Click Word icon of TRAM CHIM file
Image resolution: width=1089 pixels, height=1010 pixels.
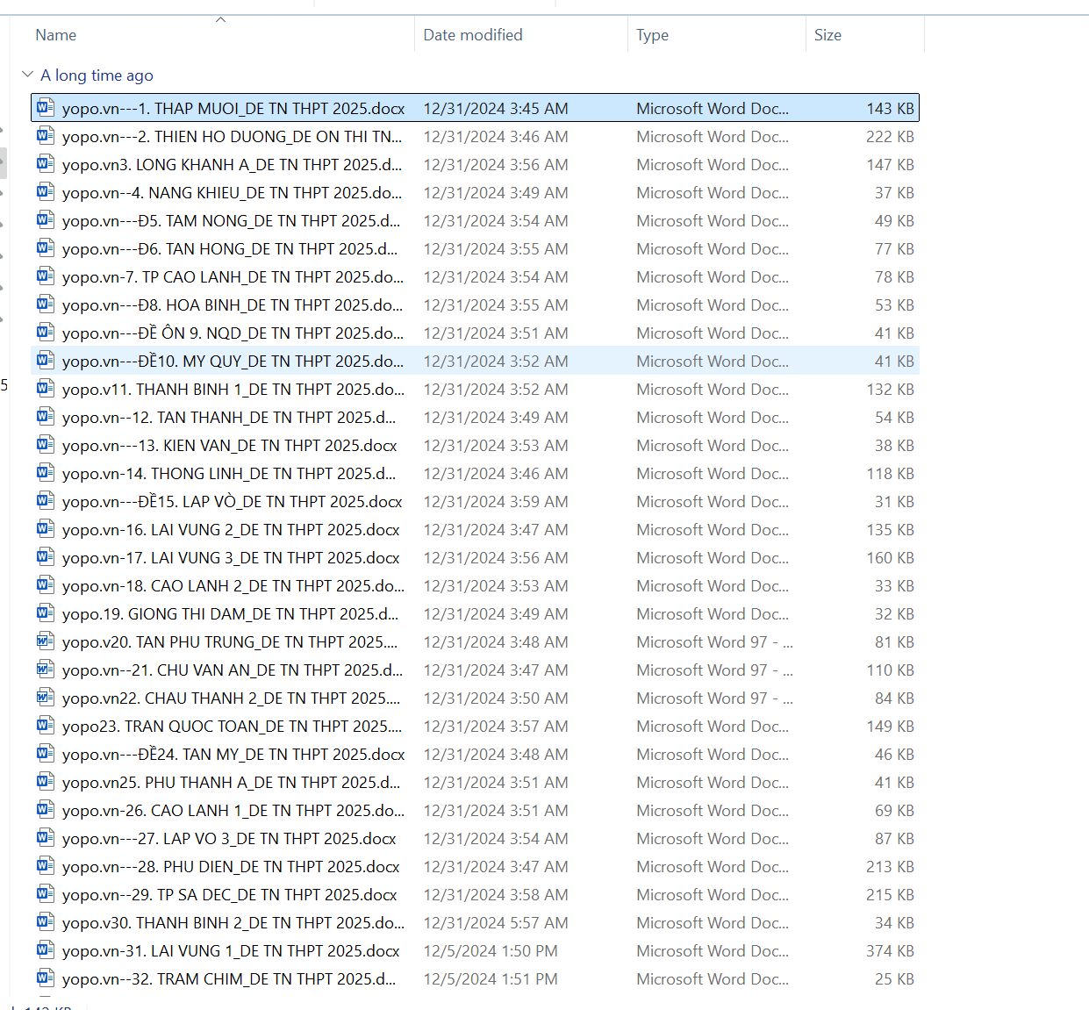[x=46, y=978]
